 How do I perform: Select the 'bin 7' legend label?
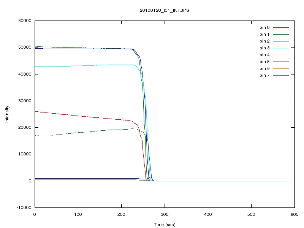click(x=264, y=75)
